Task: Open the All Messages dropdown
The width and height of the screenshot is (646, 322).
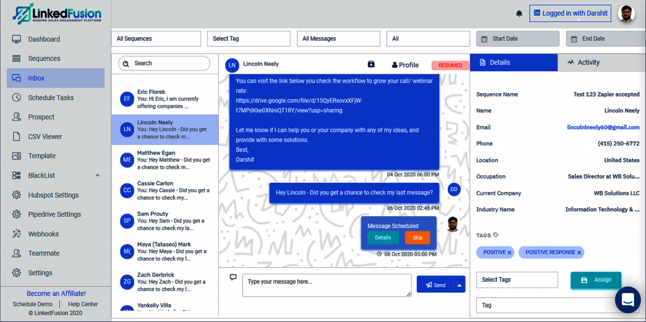Action: click(339, 38)
